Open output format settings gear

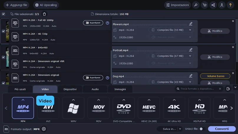pos(44,129)
